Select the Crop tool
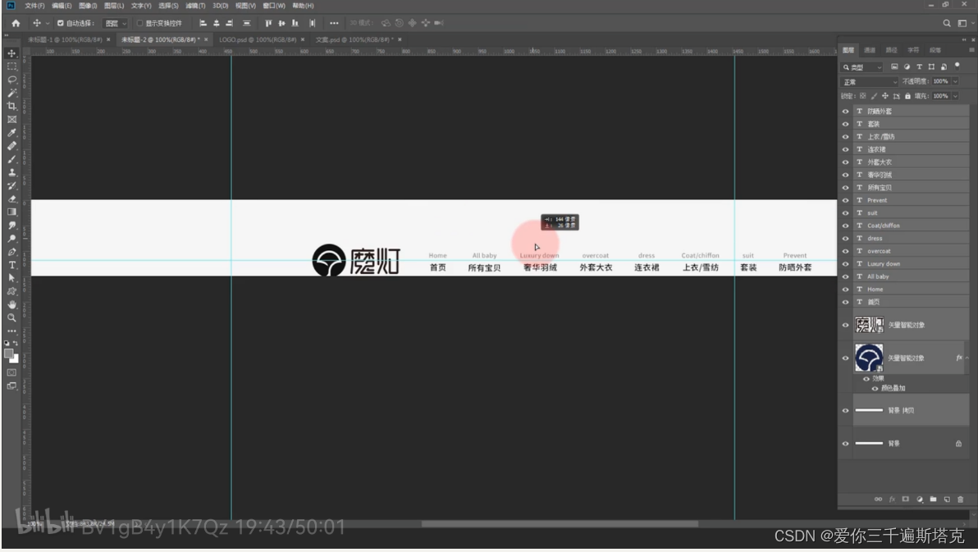This screenshot has height=552, width=978. pyautogui.click(x=11, y=106)
